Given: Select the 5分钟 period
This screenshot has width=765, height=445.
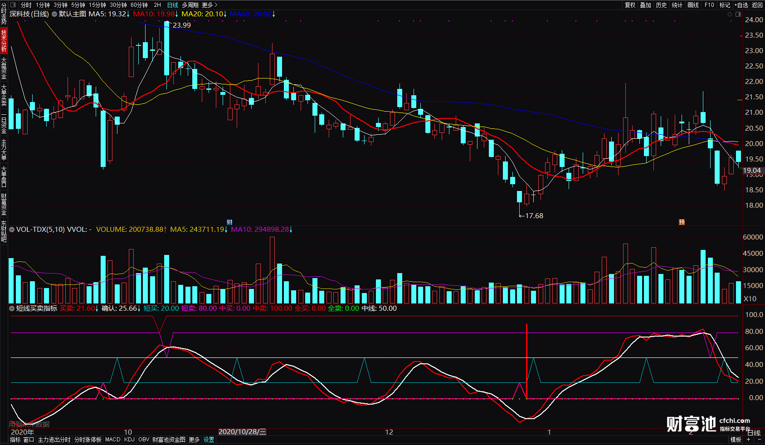Looking at the screenshot, I should [x=78, y=5].
